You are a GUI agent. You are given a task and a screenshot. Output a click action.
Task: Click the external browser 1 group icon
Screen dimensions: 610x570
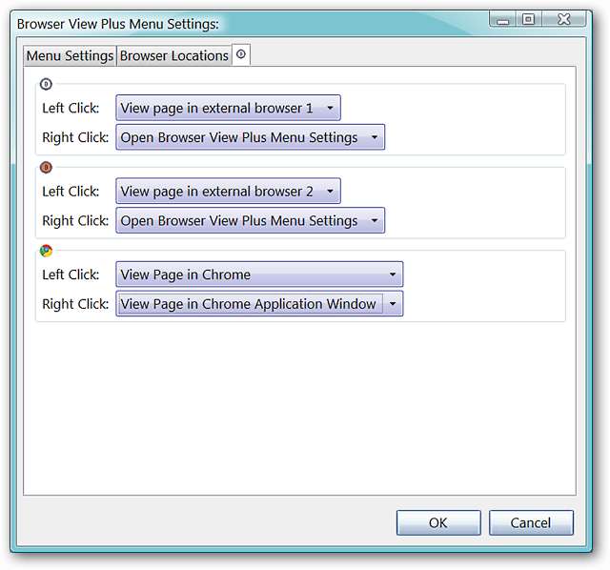pos(46,84)
